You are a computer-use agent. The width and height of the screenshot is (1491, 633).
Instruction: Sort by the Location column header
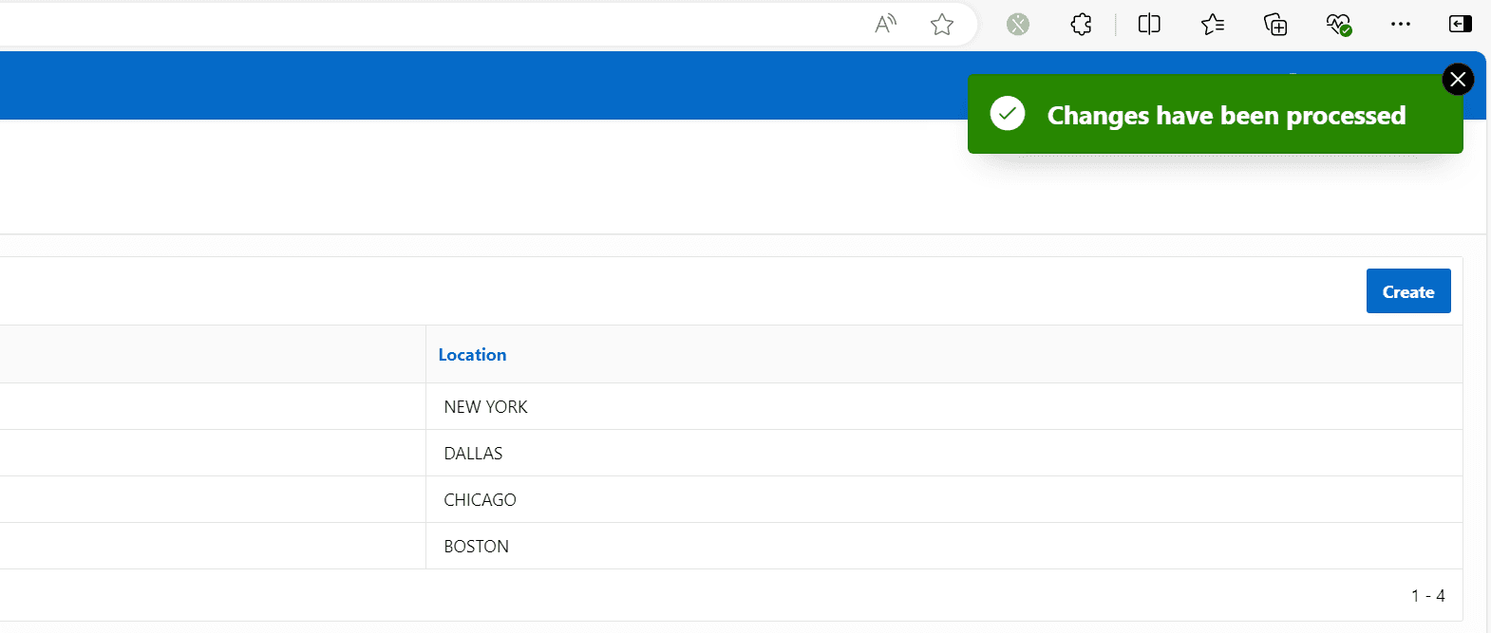[x=472, y=355]
